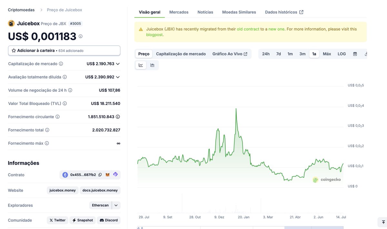387x229 pixels.
Task: Click the star icon in Adicionar à carteira
Action: point(14,50)
